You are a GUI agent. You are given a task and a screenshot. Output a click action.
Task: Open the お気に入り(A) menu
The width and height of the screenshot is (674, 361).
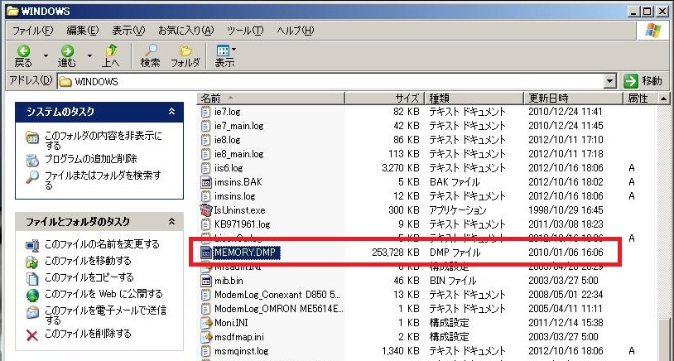pyautogui.click(x=186, y=31)
